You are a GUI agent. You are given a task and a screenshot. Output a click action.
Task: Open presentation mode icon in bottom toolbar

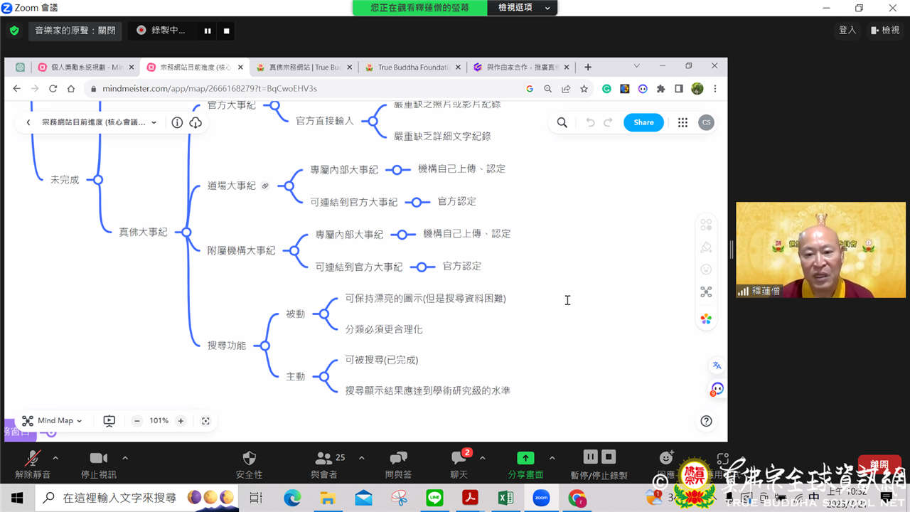[x=109, y=421]
